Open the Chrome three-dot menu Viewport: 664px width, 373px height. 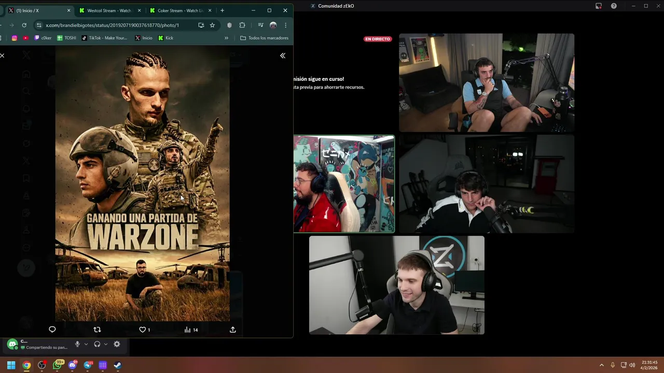coord(285,25)
